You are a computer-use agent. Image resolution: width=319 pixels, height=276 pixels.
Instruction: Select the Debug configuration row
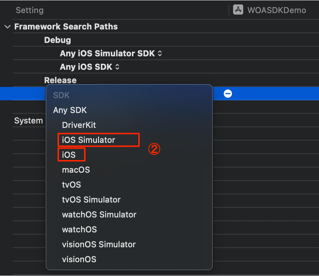(58, 40)
